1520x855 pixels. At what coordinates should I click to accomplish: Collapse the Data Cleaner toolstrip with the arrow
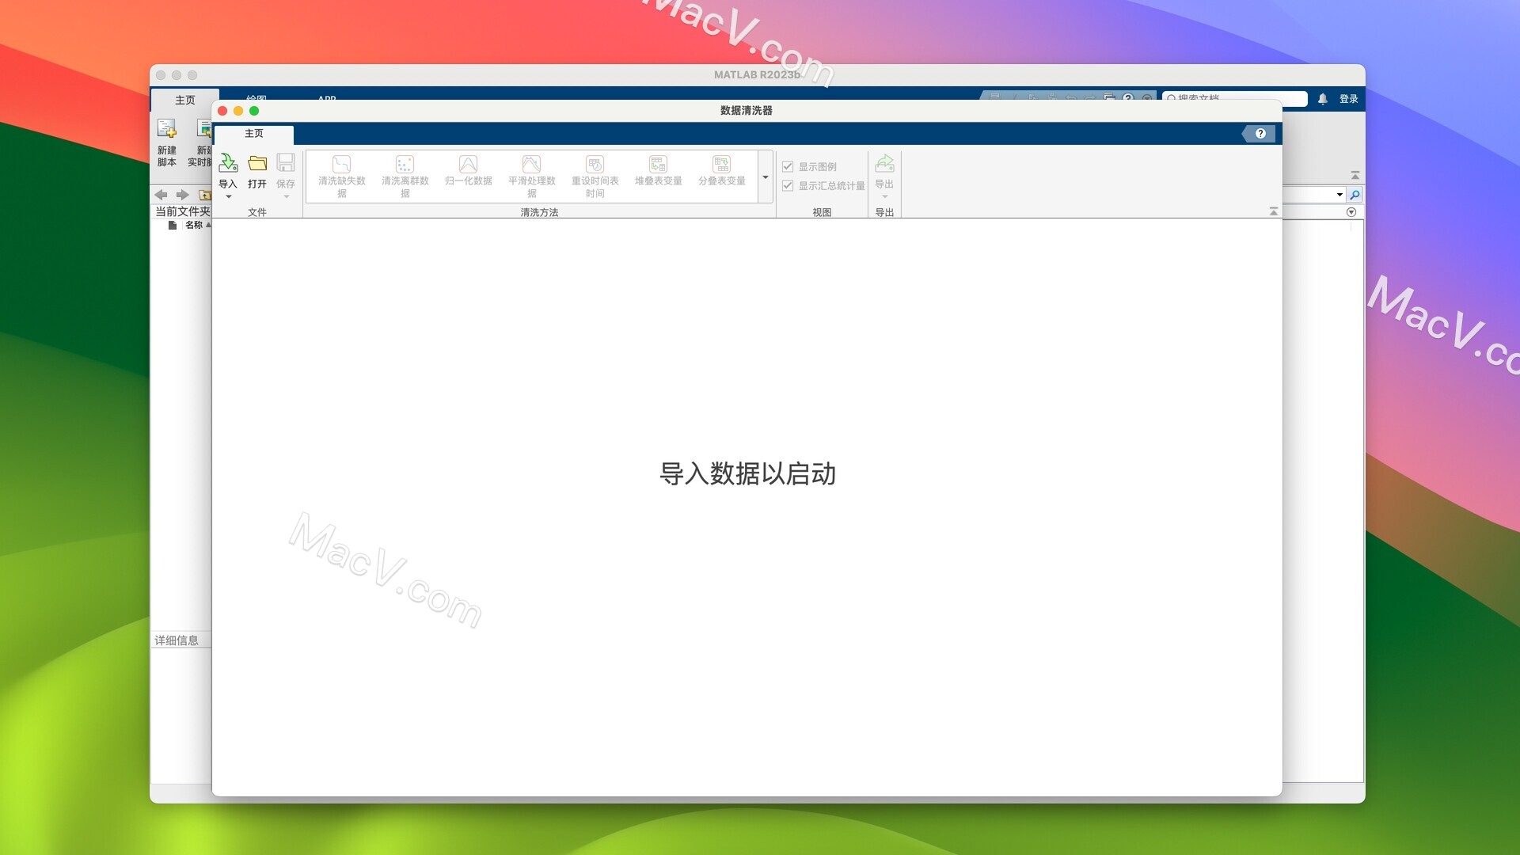click(x=1273, y=211)
